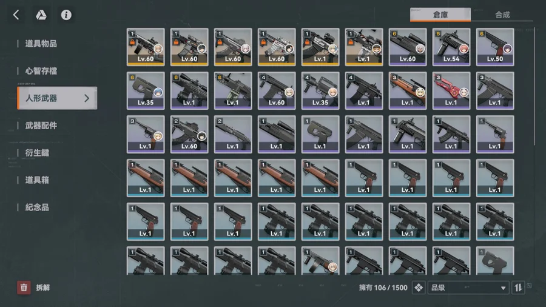
Task: Toggle the grid view diamond icon
Action: 418,288
